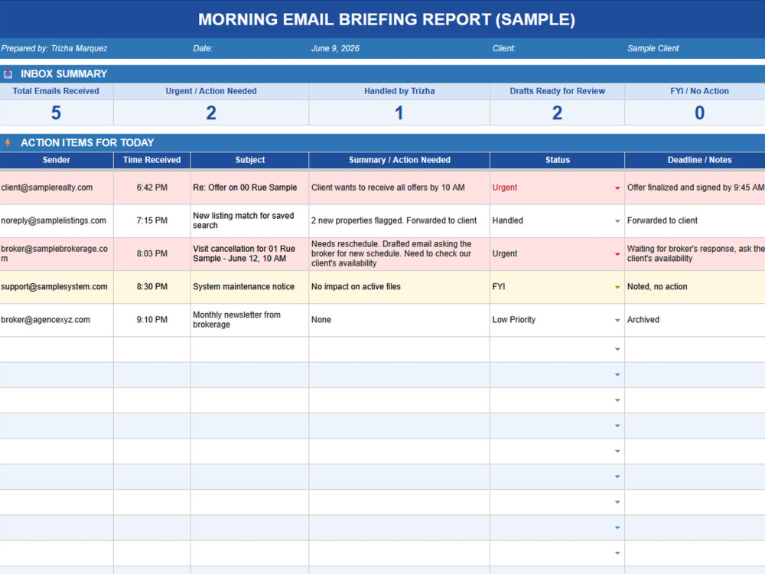Select 'Handled by Trizha' header

coord(399,91)
